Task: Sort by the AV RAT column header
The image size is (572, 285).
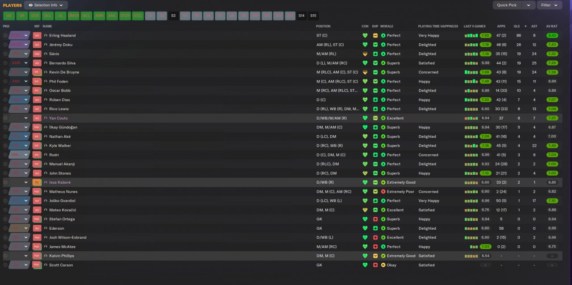Action: point(552,26)
